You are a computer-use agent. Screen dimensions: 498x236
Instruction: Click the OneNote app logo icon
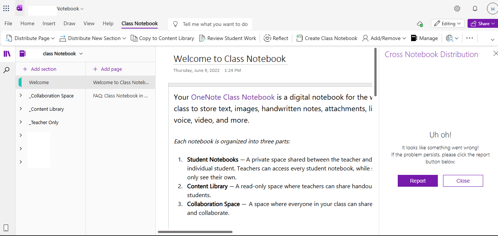(20, 8)
